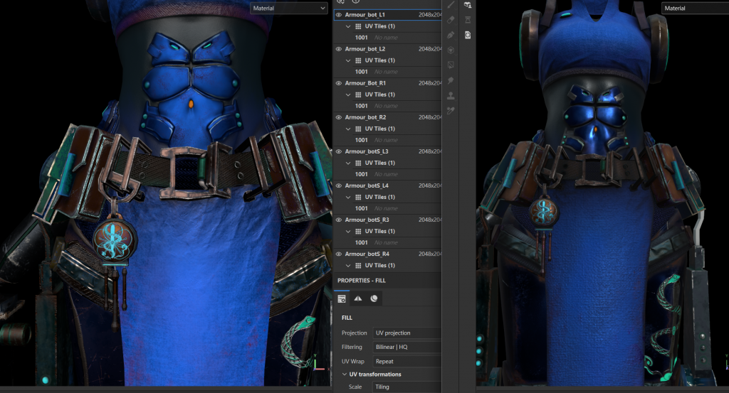
Task: Collapse UV Tiles under Armour_bot_L2
Action: (348, 60)
